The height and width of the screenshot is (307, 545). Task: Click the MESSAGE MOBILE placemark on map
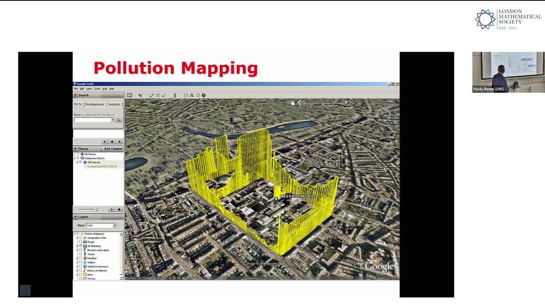pos(276,199)
